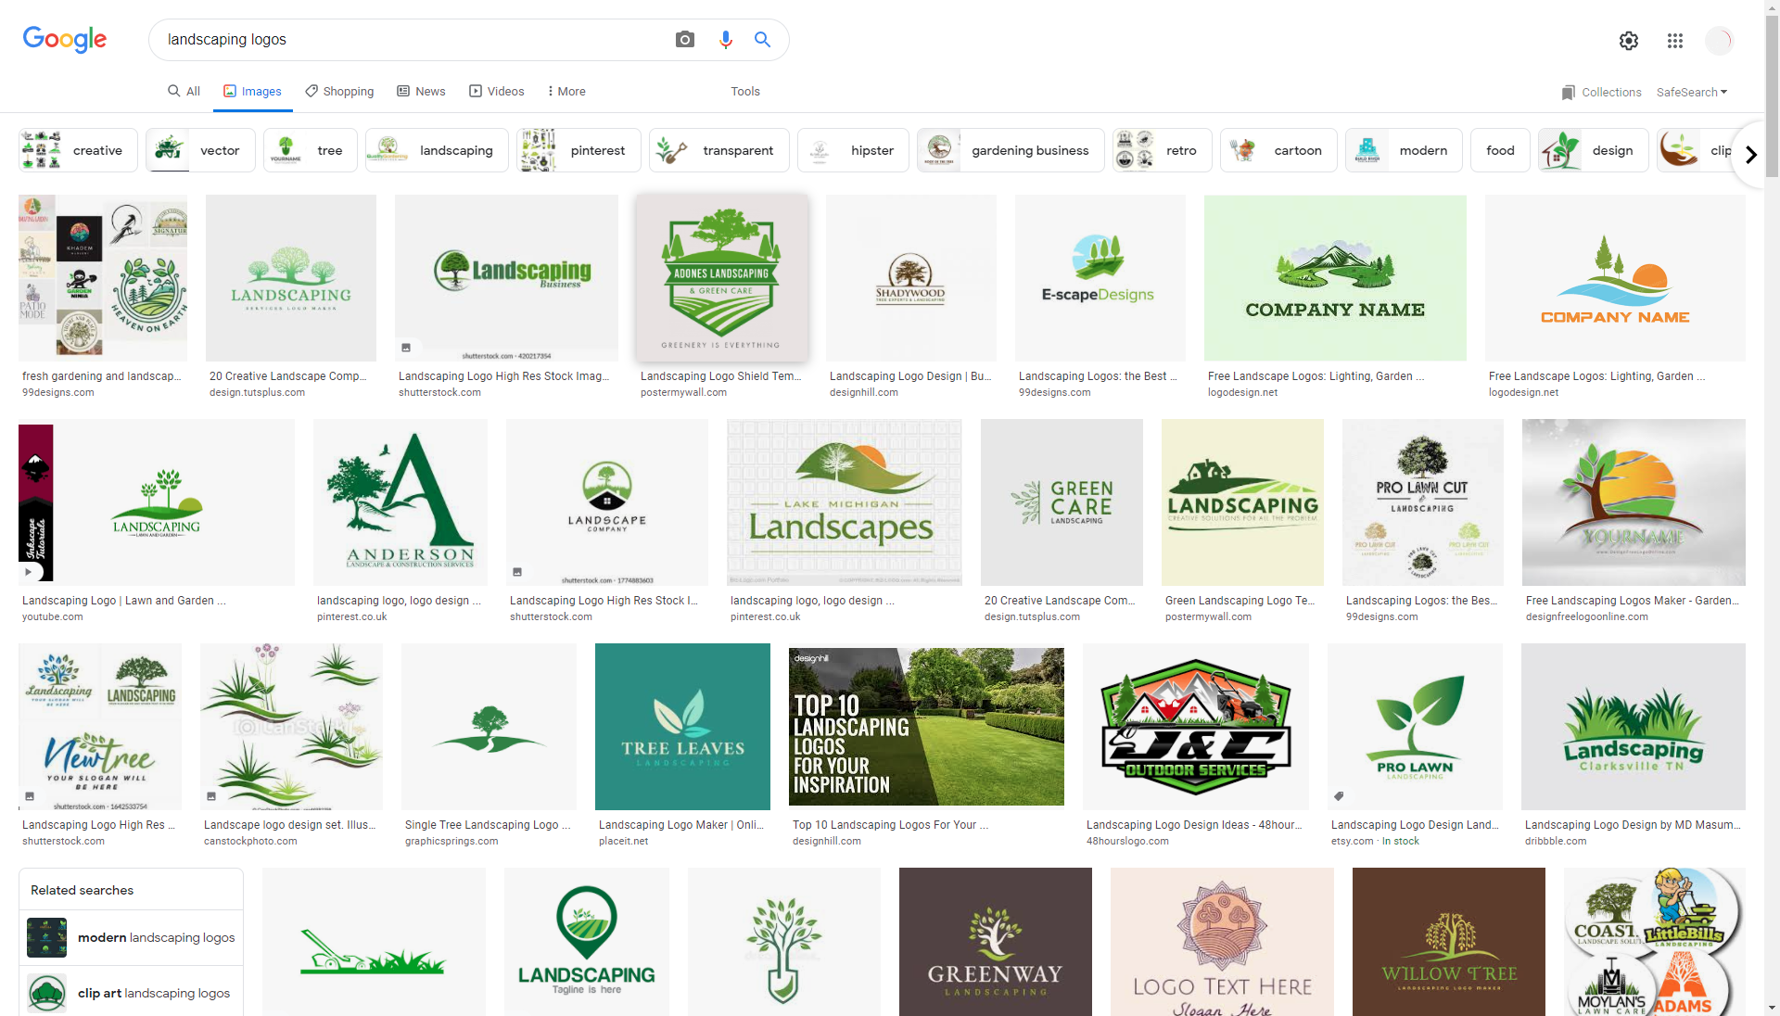Image resolution: width=1780 pixels, height=1016 pixels.
Task: Open the Videos tab
Action: 496,92
